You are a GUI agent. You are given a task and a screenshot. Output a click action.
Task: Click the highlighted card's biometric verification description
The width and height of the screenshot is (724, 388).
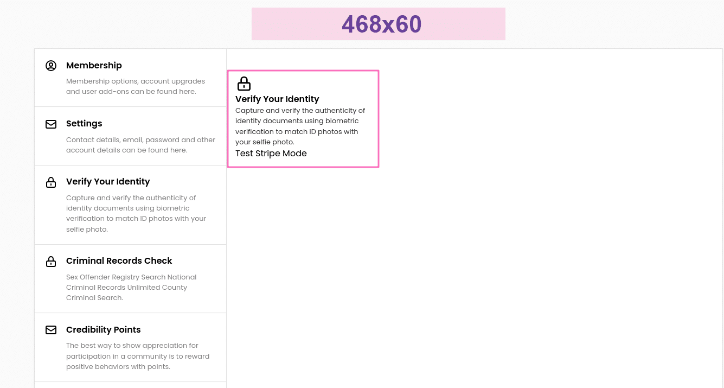(300, 126)
